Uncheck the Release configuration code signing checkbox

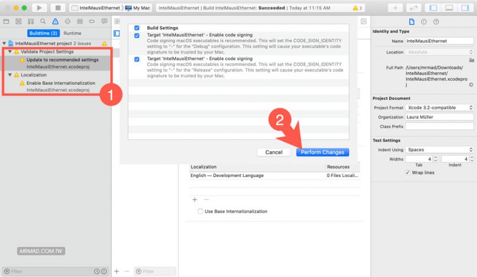(137, 59)
